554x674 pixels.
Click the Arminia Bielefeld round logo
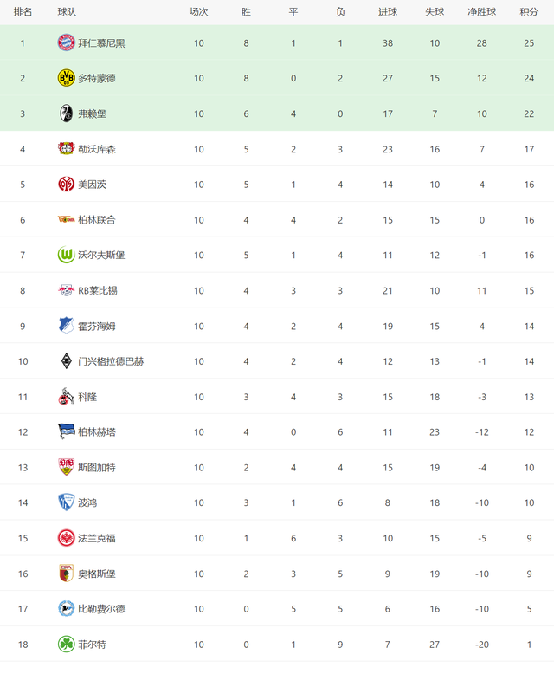click(x=66, y=609)
